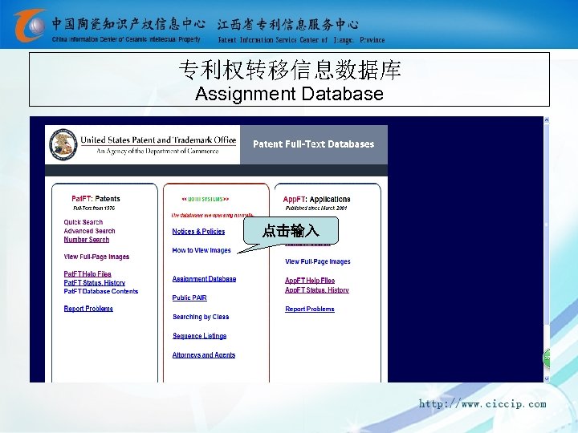Click the scrollbar down arrow
The image size is (578, 433).
(x=547, y=378)
